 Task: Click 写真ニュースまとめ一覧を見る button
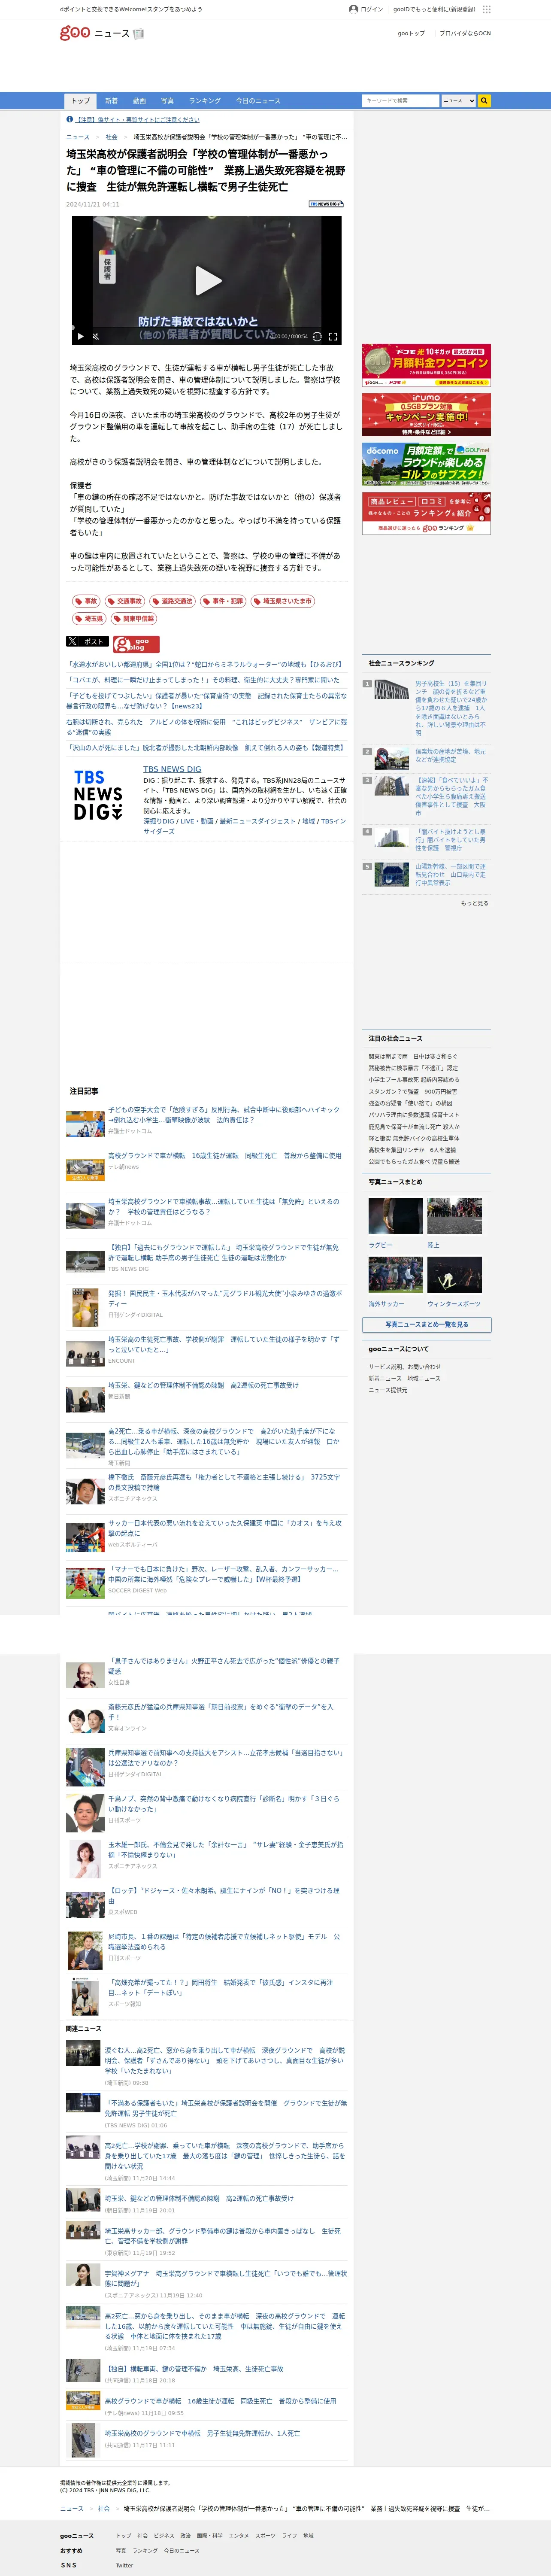coord(426,1324)
